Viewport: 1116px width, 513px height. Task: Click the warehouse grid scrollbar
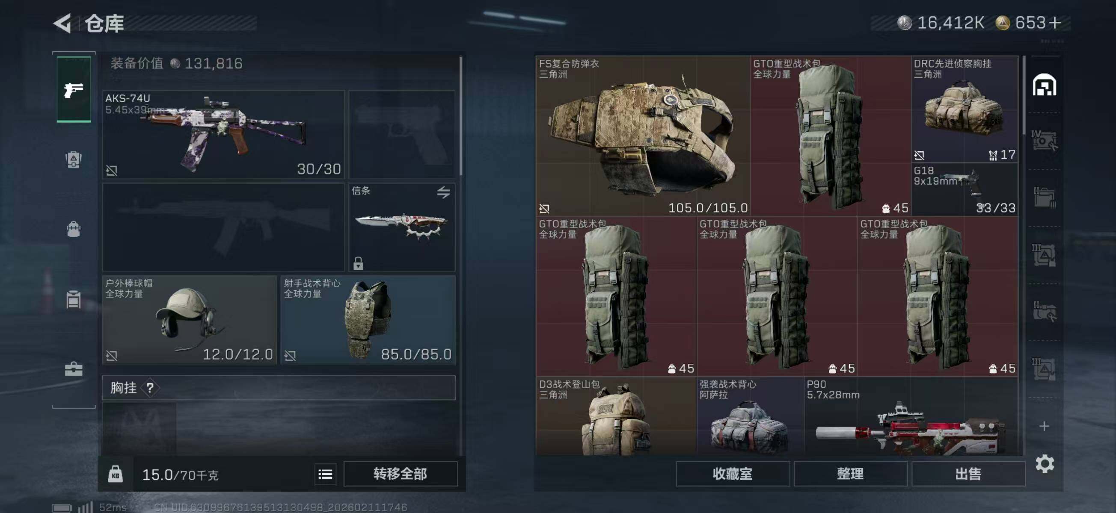coord(1024,95)
